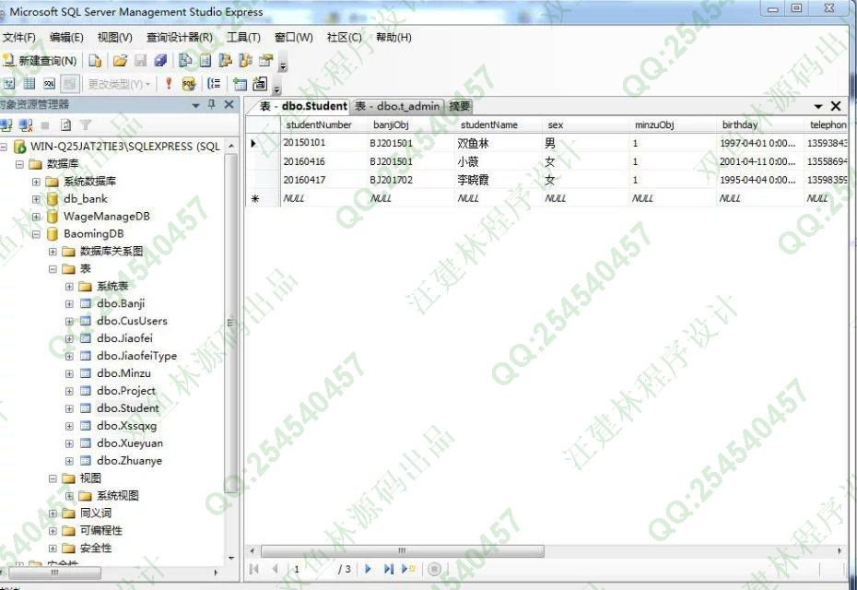Open the 编辑(E) menu
This screenshot has width=857, height=590.
[x=66, y=37]
